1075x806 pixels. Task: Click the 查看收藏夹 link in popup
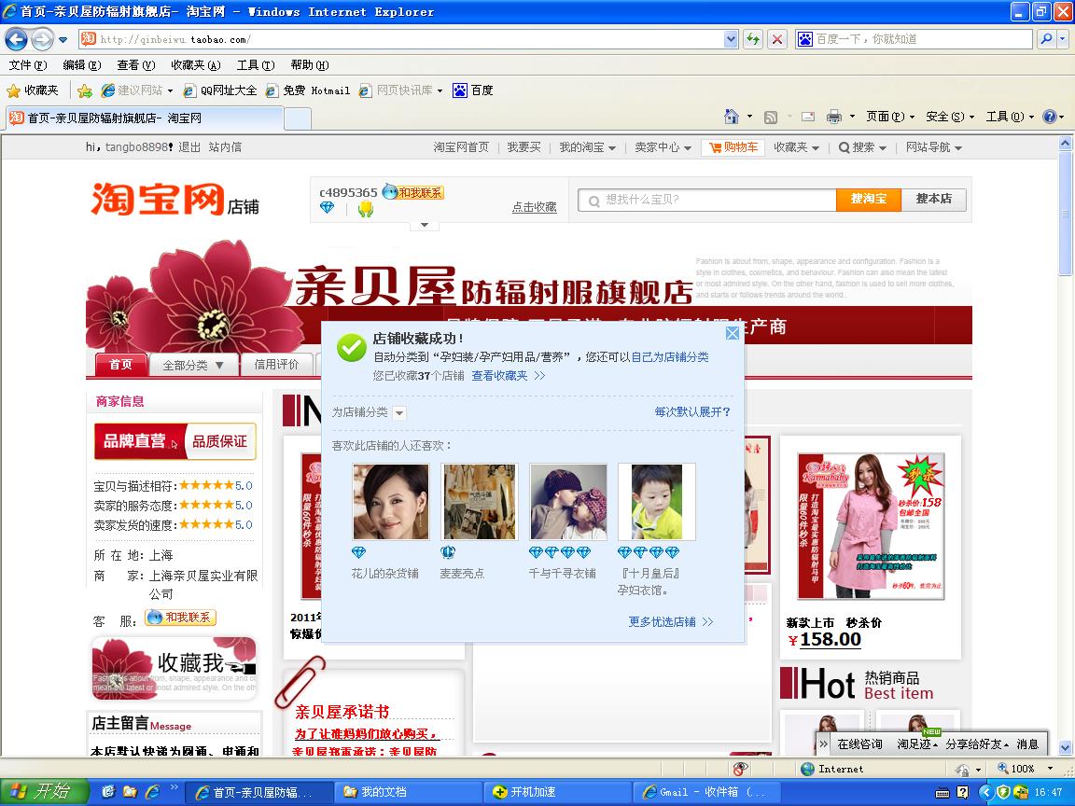pos(508,376)
